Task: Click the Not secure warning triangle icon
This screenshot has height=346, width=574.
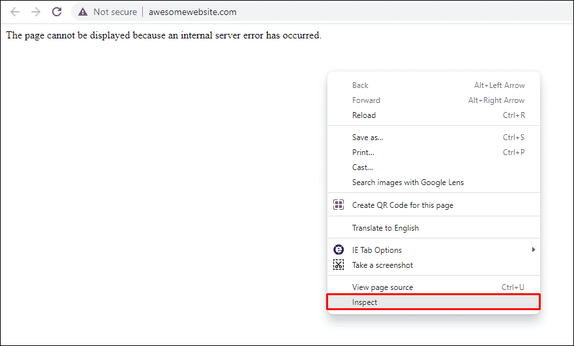Action: coord(83,12)
